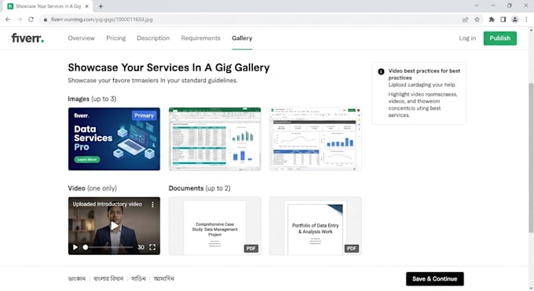Select the Requirements tab
The width and height of the screenshot is (534, 291).
pyautogui.click(x=200, y=38)
